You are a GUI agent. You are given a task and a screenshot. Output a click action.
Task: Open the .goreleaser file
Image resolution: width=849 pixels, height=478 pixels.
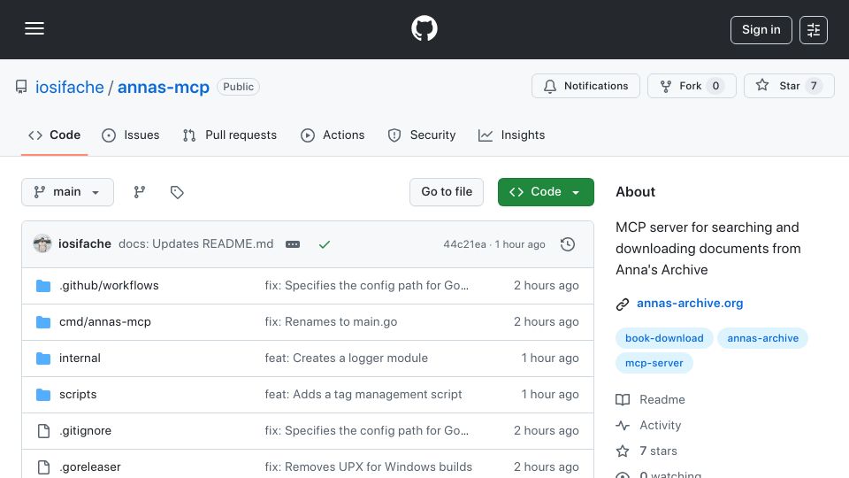[x=90, y=467]
